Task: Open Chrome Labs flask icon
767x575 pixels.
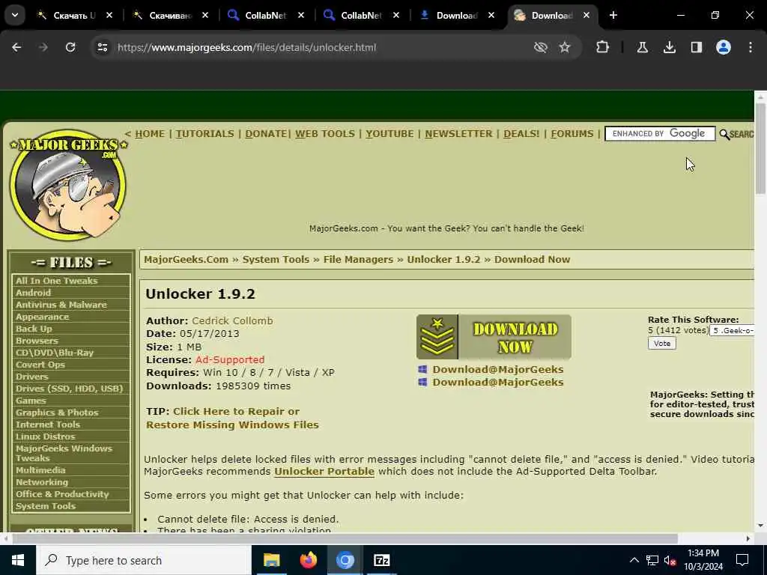Action: [x=642, y=47]
